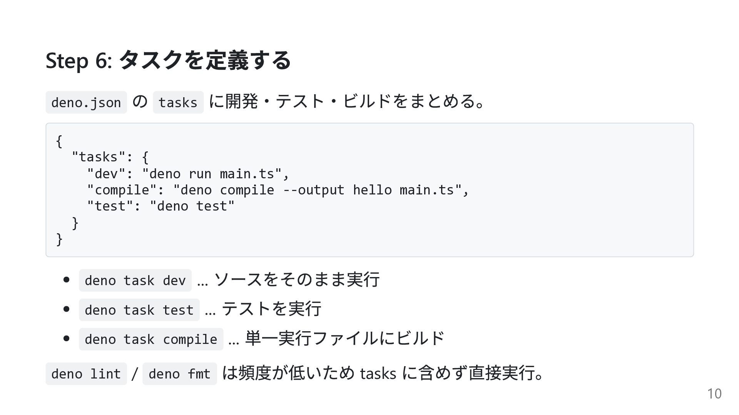This screenshot has width=739, height=415.
Task: Click the '"dev": "deno run main.ts"' code line
Action: [x=188, y=174]
